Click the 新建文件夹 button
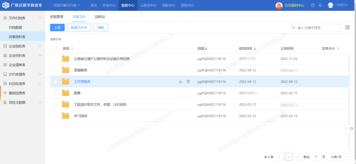Viewport: 356px width, 164px height. 79,27
